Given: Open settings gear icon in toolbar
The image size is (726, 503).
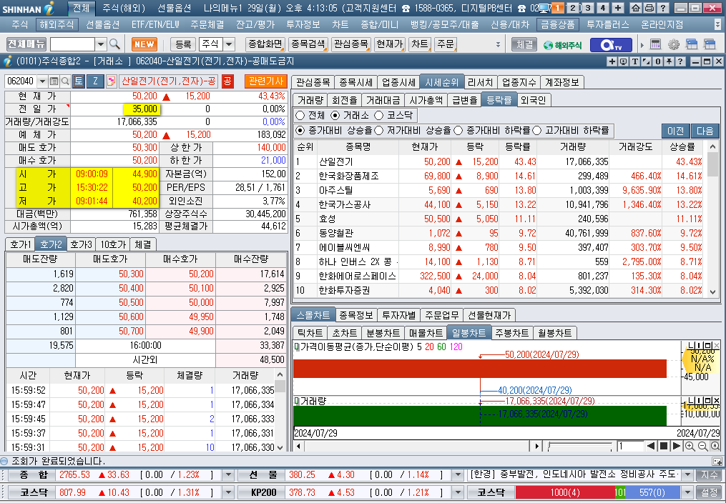Looking at the screenshot, I should (674, 44).
